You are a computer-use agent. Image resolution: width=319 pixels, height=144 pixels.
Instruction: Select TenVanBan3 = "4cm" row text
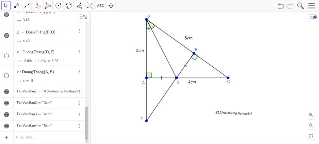[x=34, y=114]
